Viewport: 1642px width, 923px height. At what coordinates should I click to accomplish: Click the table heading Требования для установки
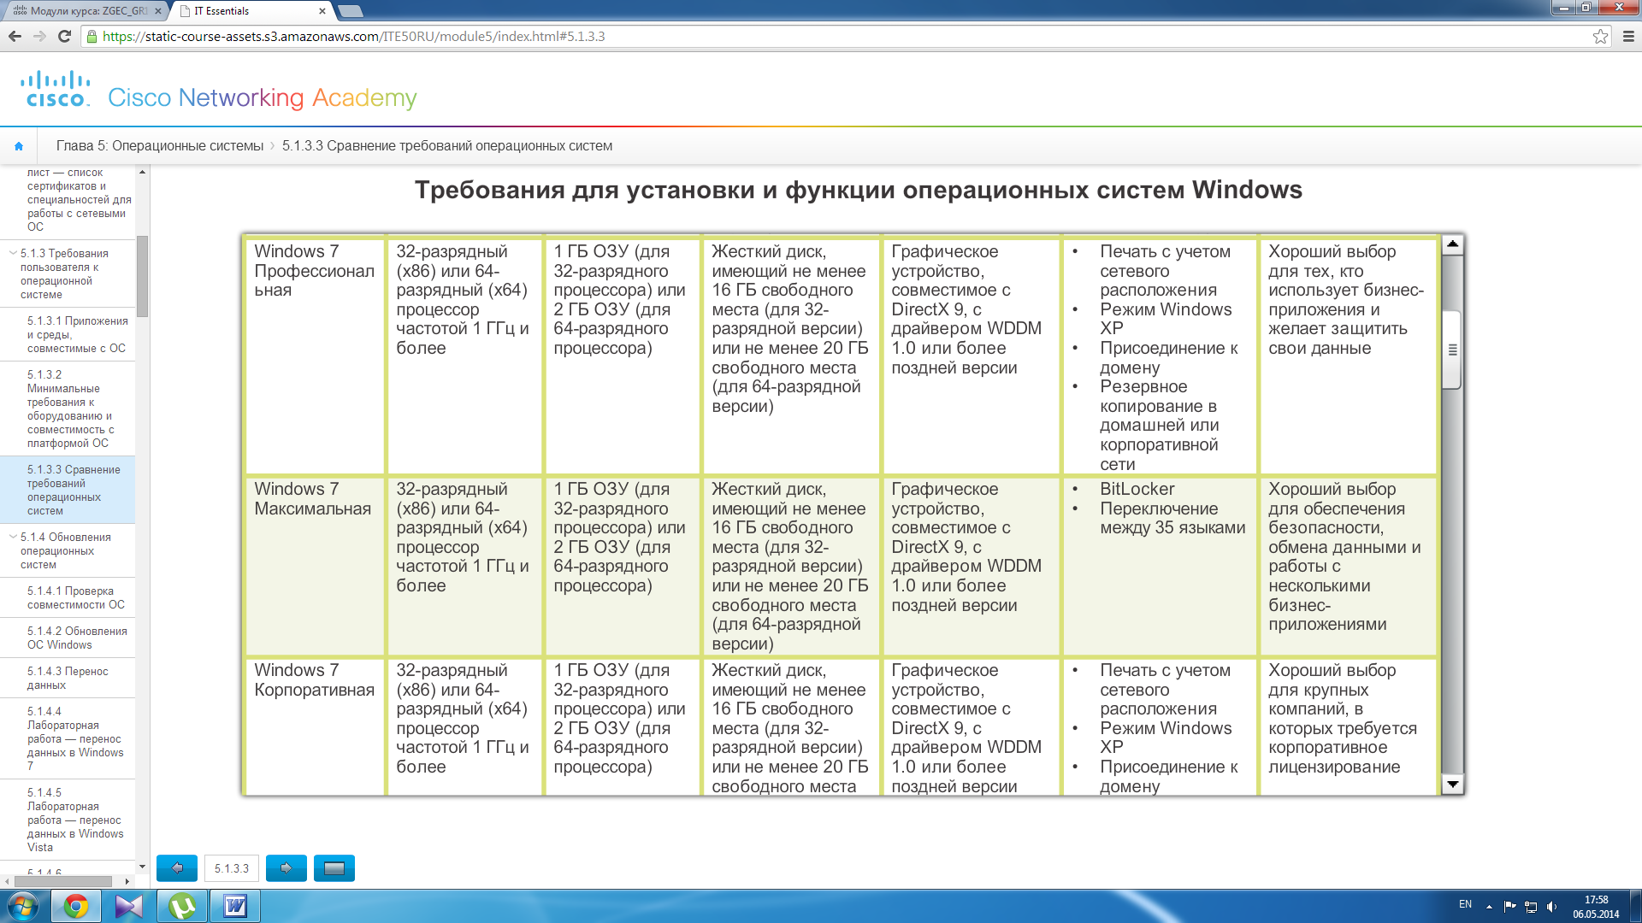pyautogui.click(x=859, y=190)
